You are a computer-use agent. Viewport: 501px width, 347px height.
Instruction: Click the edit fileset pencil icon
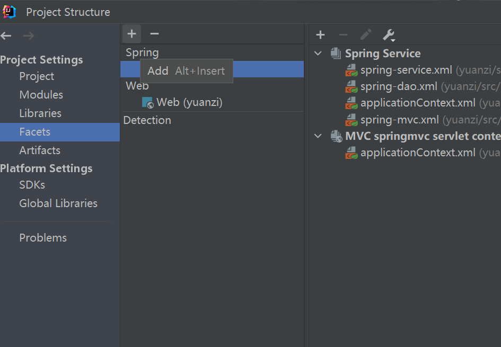tap(366, 35)
